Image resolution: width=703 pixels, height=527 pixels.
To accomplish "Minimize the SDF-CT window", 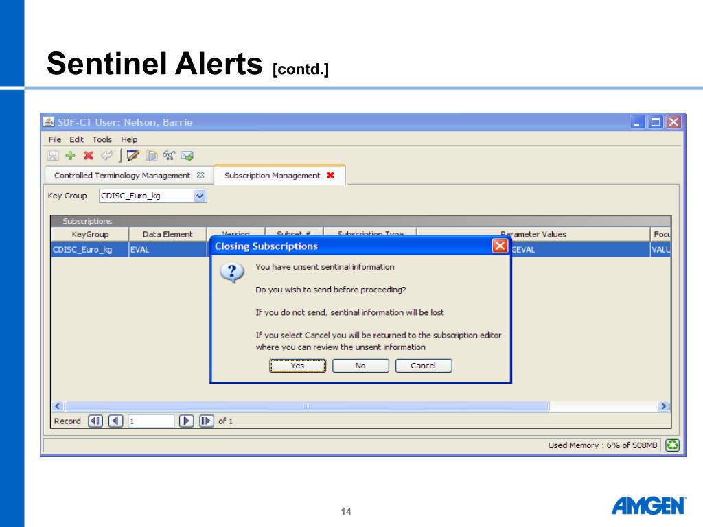I will [x=637, y=122].
